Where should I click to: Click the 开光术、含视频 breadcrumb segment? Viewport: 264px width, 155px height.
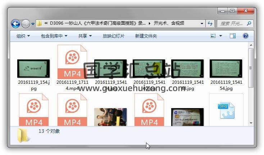(x=169, y=23)
